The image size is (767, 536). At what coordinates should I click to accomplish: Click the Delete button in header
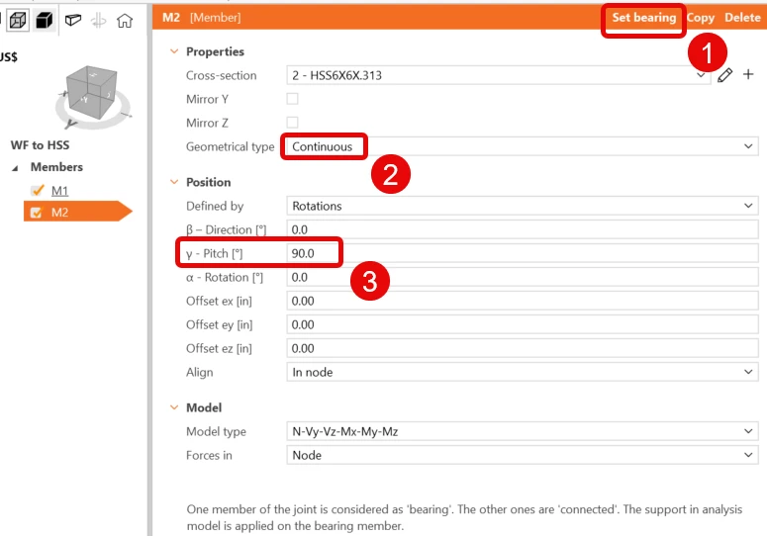[742, 18]
